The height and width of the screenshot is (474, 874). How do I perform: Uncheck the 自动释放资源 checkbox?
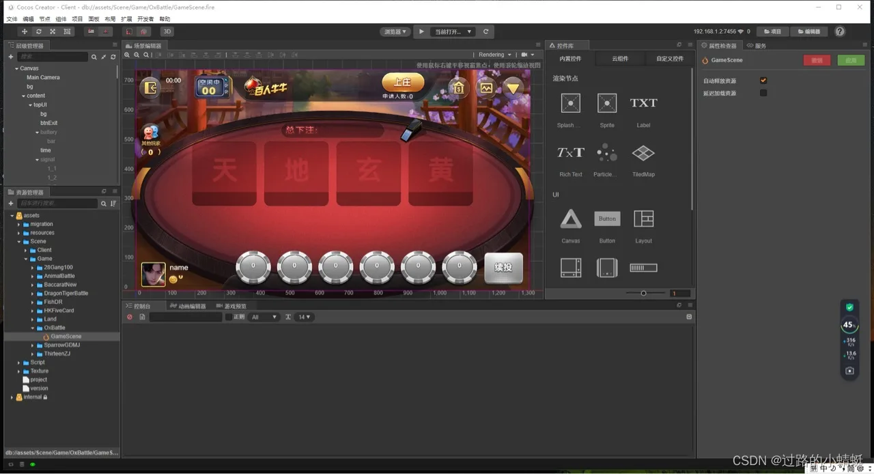click(x=763, y=81)
